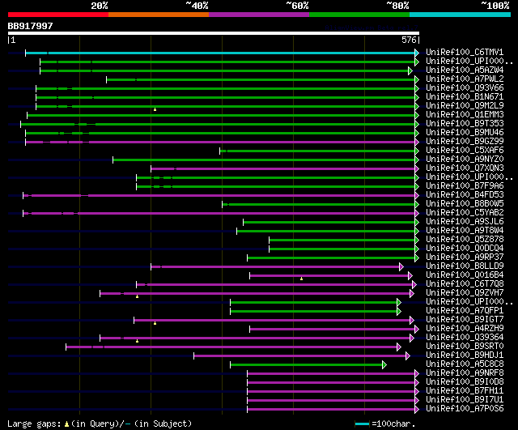Select the UniRef100_B9HDJ1 label
The height and width of the screenshot is (430, 518).
pos(465,355)
